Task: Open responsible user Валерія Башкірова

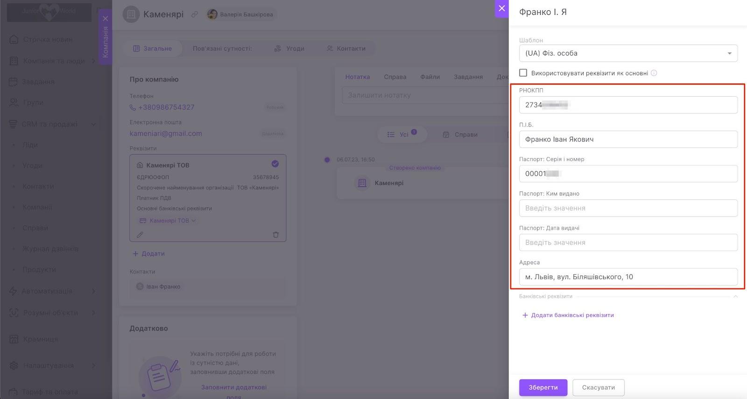Action: [x=241, y=14]
